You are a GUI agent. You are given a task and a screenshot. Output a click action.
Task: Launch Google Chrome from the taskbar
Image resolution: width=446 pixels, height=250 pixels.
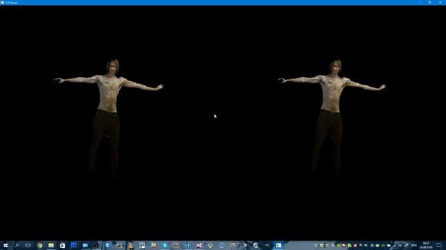coord(40,245)
